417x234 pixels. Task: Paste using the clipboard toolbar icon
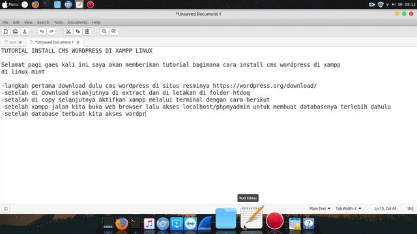87,32
